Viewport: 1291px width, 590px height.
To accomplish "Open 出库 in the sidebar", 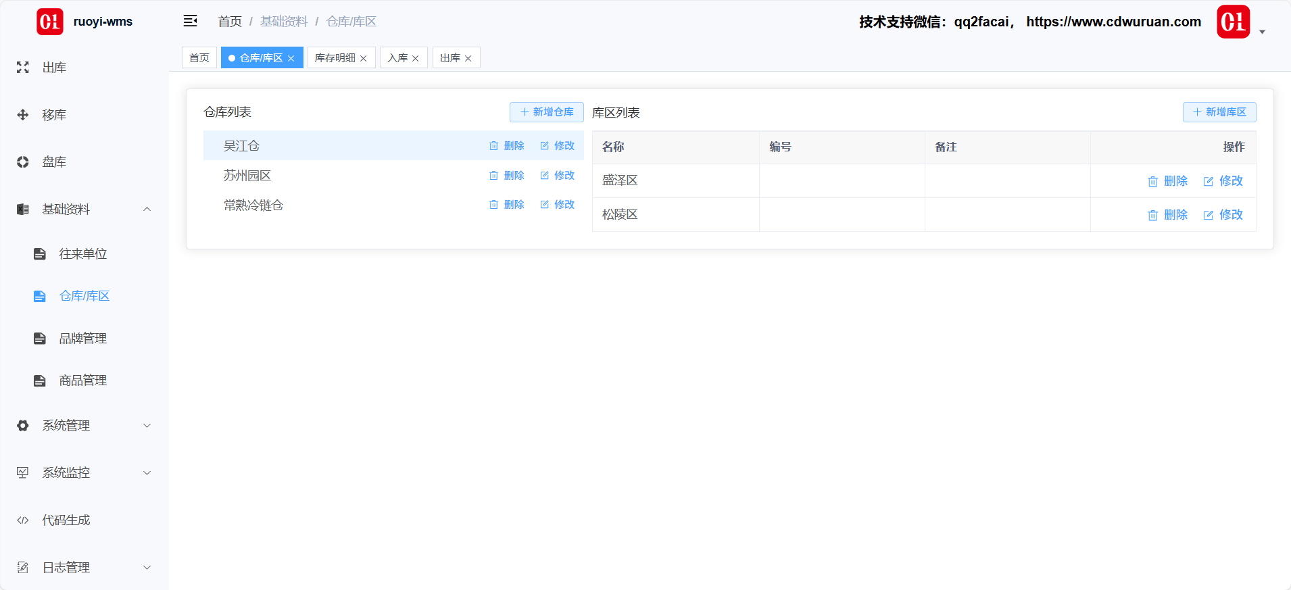I will [x=84, y=68].
